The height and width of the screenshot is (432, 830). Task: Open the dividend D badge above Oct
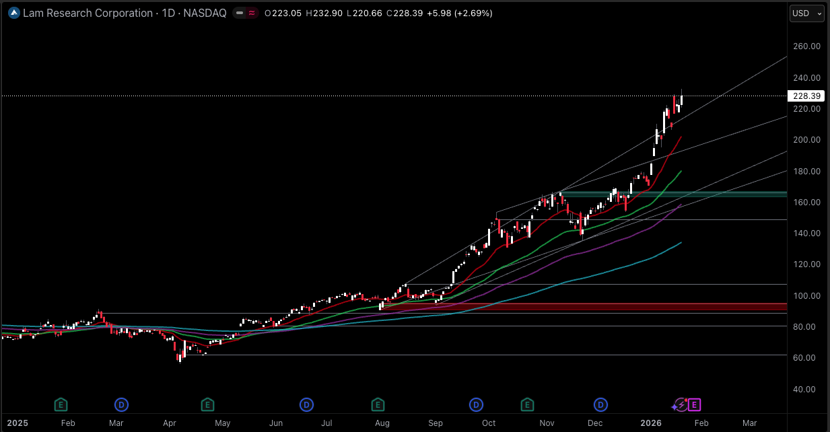click(x=476, y=404)
